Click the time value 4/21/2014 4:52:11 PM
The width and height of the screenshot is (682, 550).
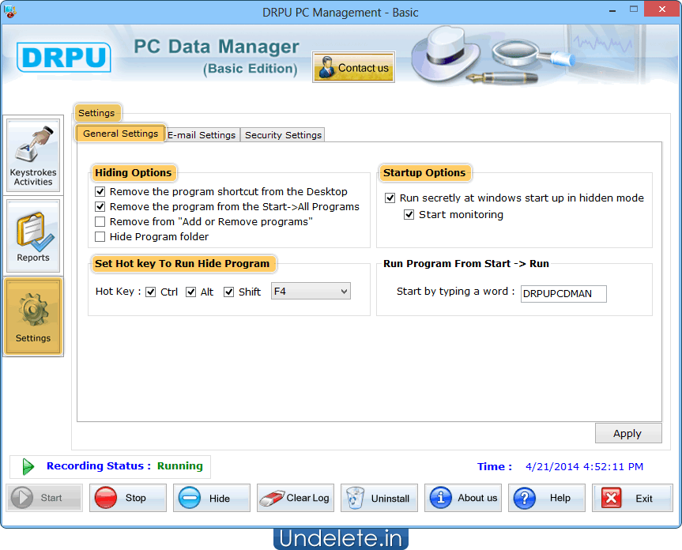coord(584,466)
